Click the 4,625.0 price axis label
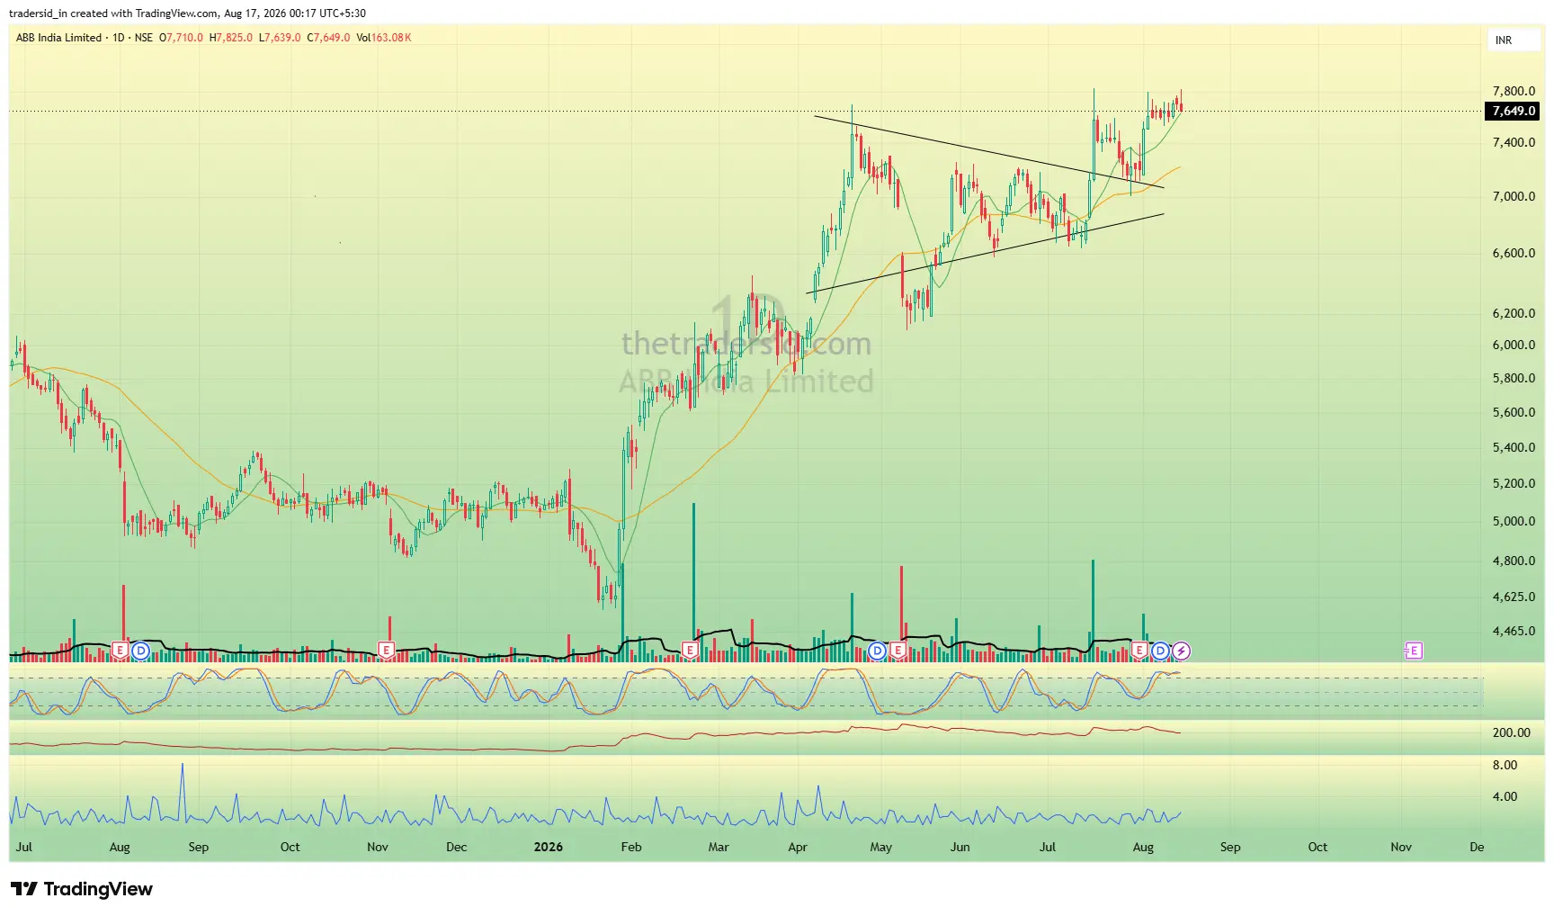The image size is (1554, 916). pos(1514,597)
